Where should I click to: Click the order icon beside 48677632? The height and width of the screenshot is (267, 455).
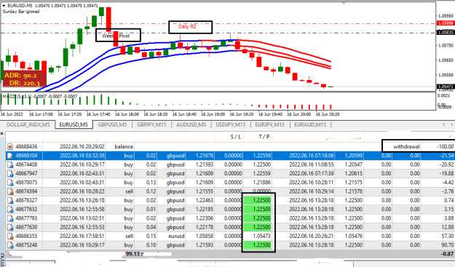(x=10, y=210)
